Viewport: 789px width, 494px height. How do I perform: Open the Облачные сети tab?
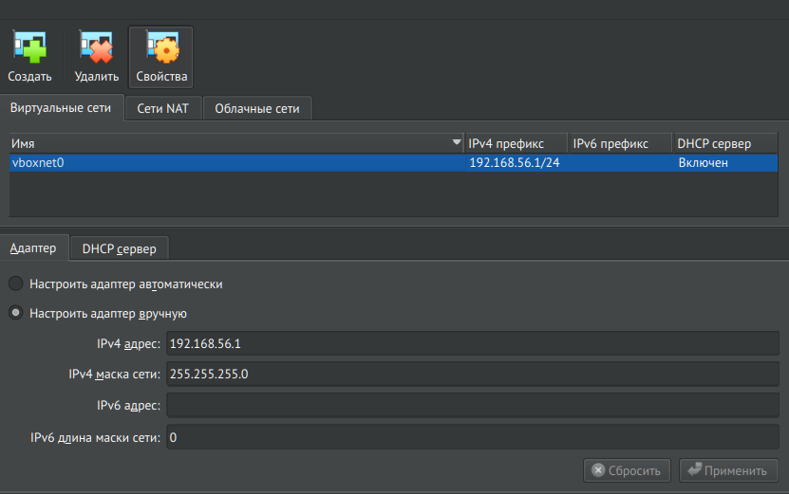[x=257, y=108]
